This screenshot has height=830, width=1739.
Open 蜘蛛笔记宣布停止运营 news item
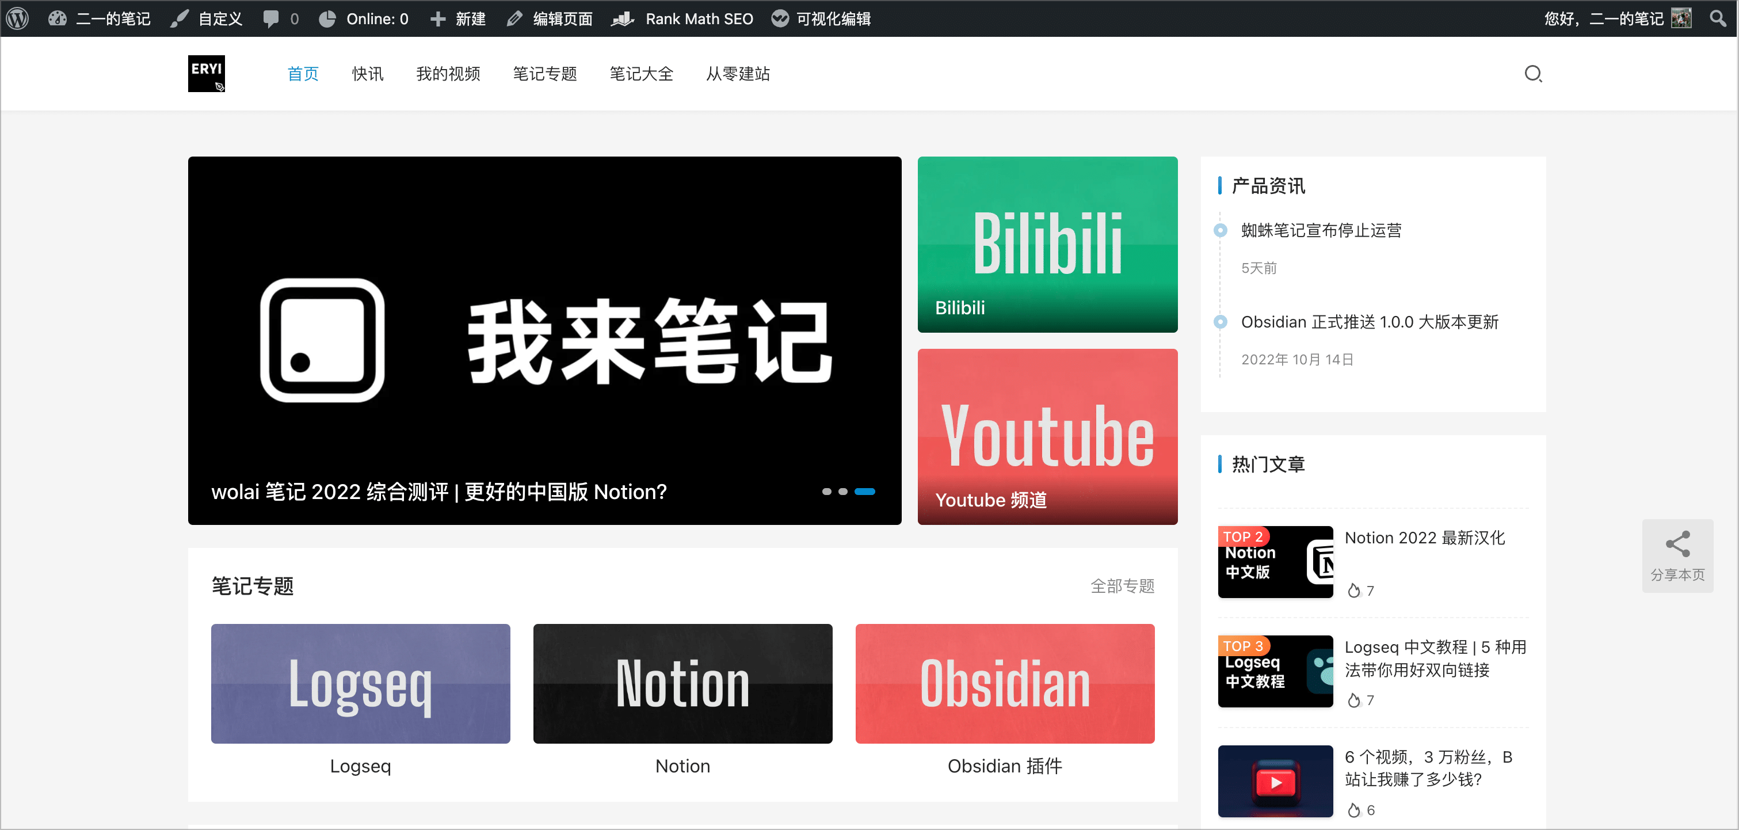click(x=1321, y=230)
